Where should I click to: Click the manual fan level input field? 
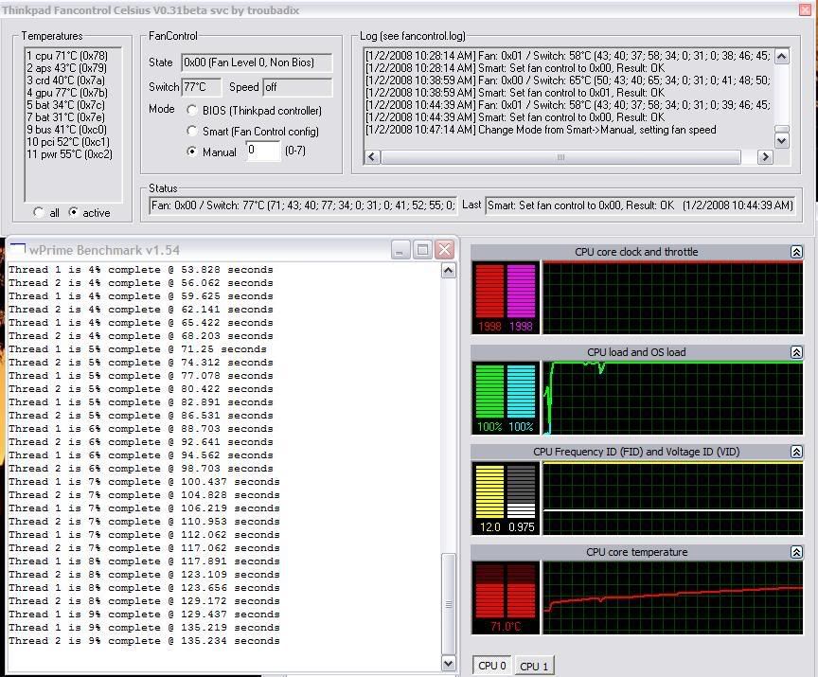(262, 151)
